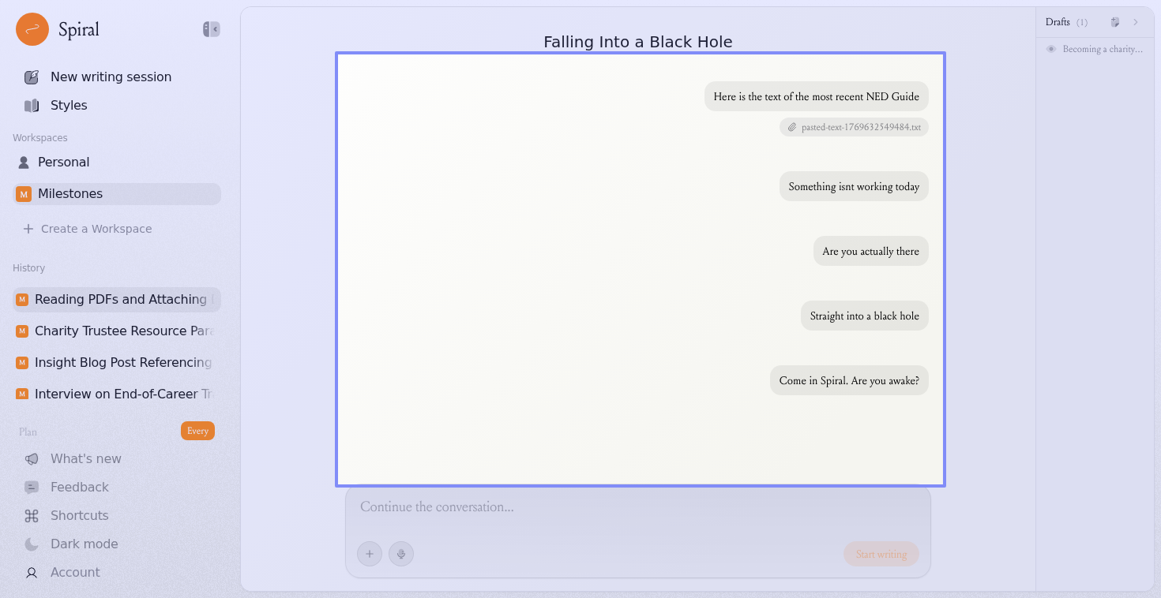Open the Styles library

pyautogui.click(x=69, y=105)
